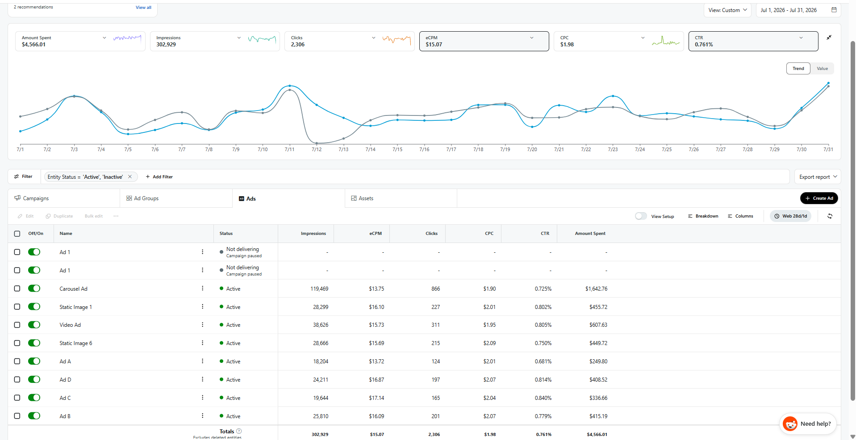Expand the Impressions metric dropdown
Screen dimensions: 856x440
(239, 38)
